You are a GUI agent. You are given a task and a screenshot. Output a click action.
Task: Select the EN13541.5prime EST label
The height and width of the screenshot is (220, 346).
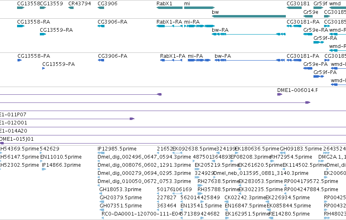[x=201, y=206]
